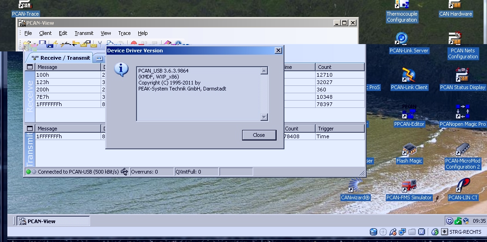Click the green Safely Remove Hardware tray icon
Image resolution: width=487 pixels, height=242 pixels.
(458, 221)
